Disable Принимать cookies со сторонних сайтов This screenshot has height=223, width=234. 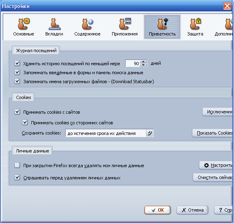click(25, 123)
